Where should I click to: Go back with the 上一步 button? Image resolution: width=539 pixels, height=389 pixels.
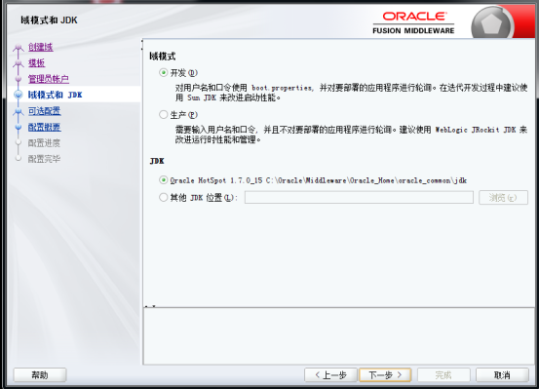click(330, 375)
